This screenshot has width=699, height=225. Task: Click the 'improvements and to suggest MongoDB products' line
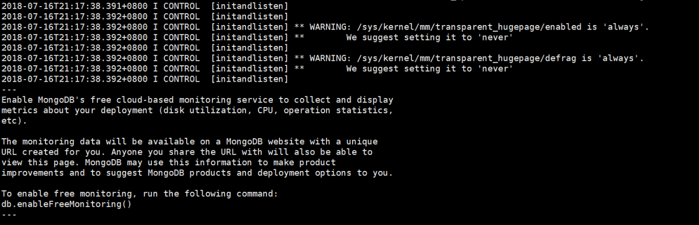pos(197,173)
